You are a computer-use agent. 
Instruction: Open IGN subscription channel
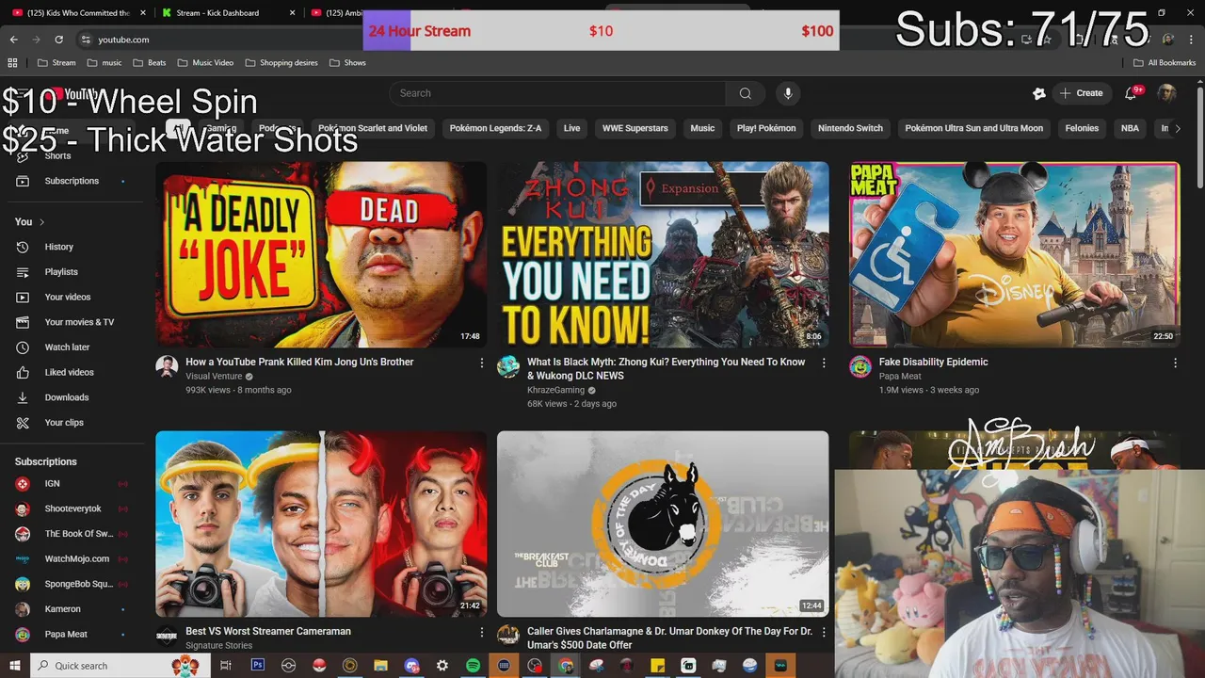[72, 483]
